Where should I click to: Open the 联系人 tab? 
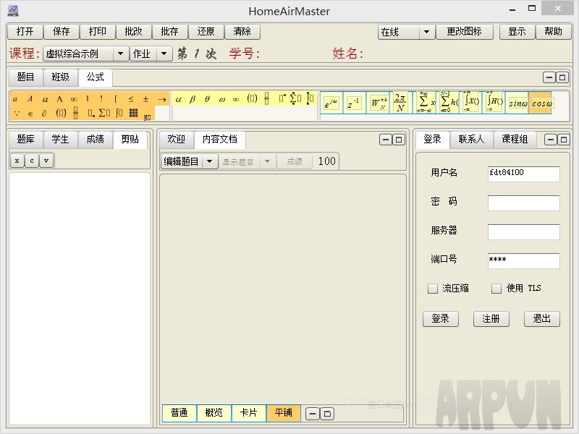471,140
